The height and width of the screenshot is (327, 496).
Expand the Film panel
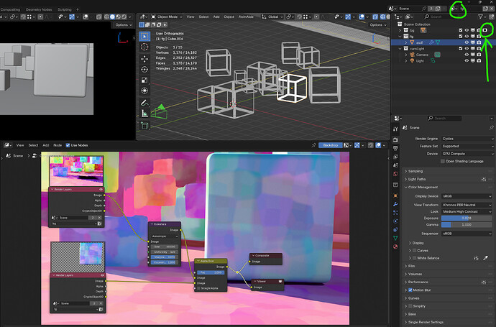point(411,266)
